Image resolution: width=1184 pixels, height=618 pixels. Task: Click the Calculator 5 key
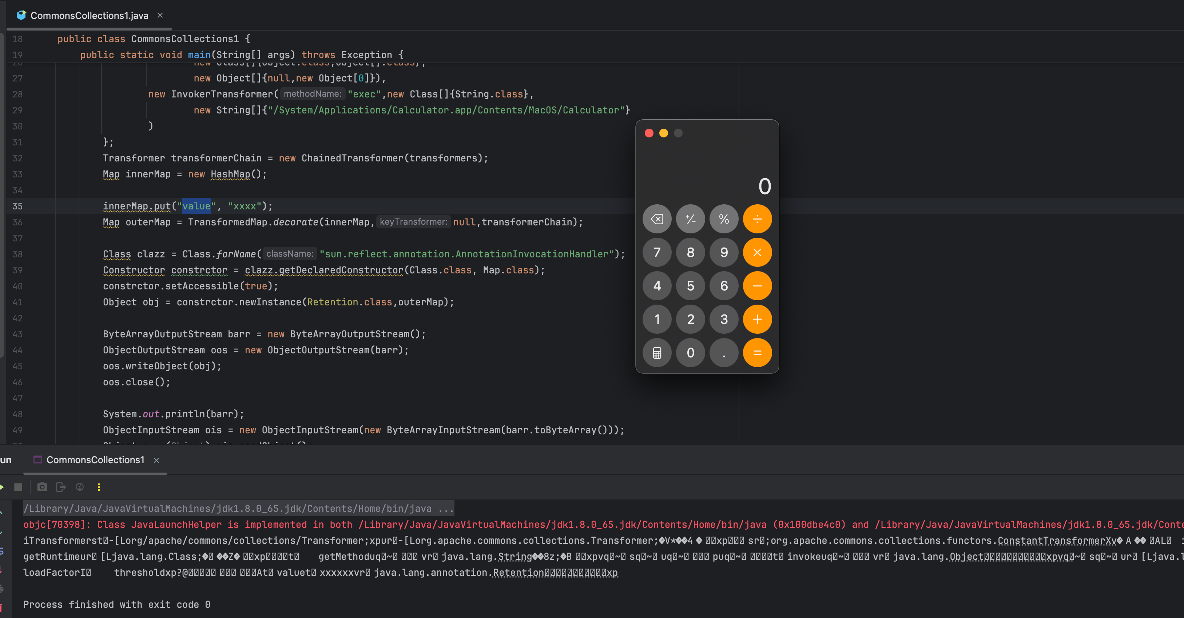point(690,286)
